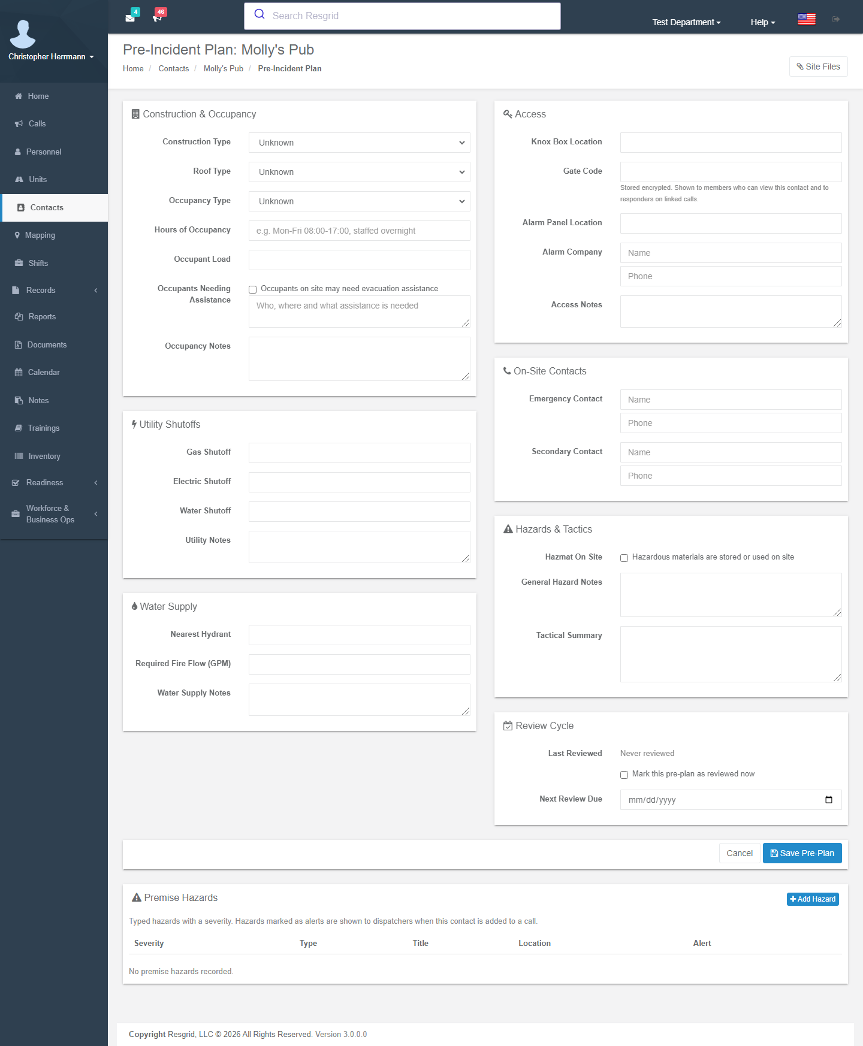
Task: Click the Add Hazard button
Action: 813,899
